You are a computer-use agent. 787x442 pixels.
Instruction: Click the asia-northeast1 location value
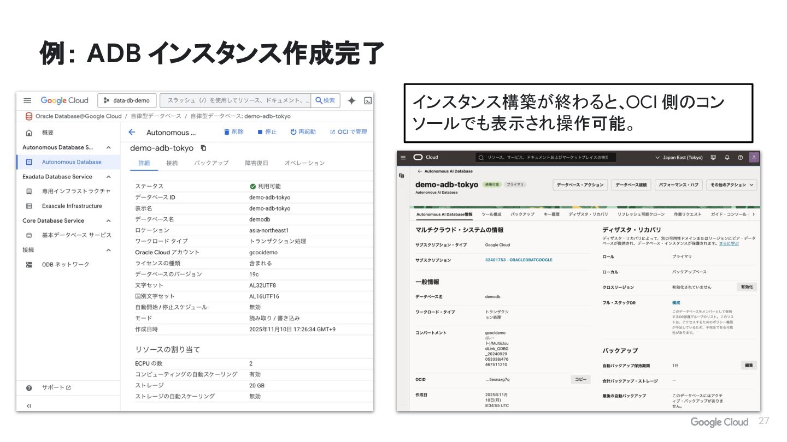coord(269,230)
